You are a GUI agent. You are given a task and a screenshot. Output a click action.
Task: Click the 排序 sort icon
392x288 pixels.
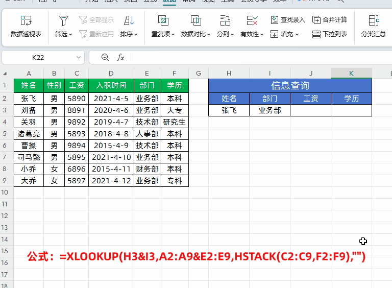coord(129,20)
